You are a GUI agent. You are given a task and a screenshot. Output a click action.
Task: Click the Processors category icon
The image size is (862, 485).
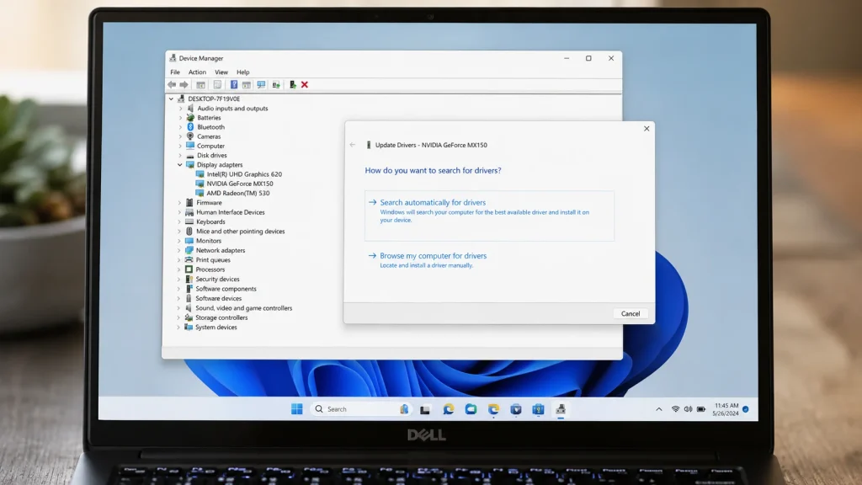point(189,269)
